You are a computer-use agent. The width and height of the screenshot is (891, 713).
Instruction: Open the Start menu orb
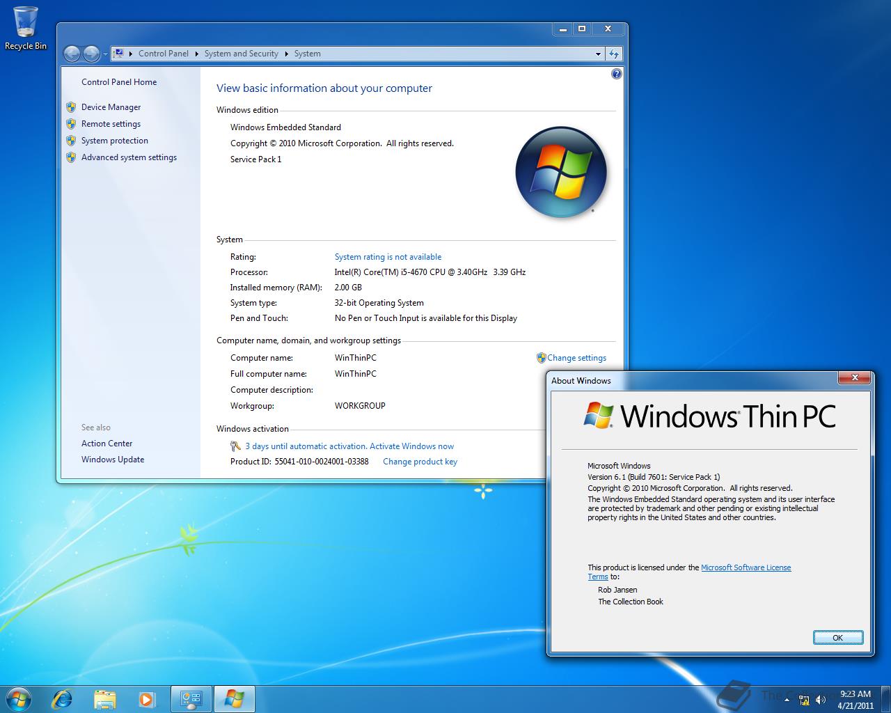[18, 698]
